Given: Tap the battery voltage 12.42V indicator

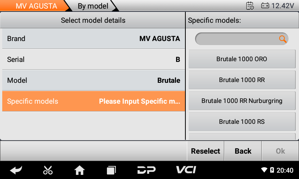Looking at the screenshot, I should click(x=277, y=6).
